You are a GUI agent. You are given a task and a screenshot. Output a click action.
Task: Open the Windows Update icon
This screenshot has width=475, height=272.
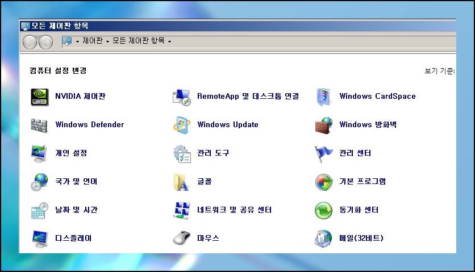(x=181, y=125)
